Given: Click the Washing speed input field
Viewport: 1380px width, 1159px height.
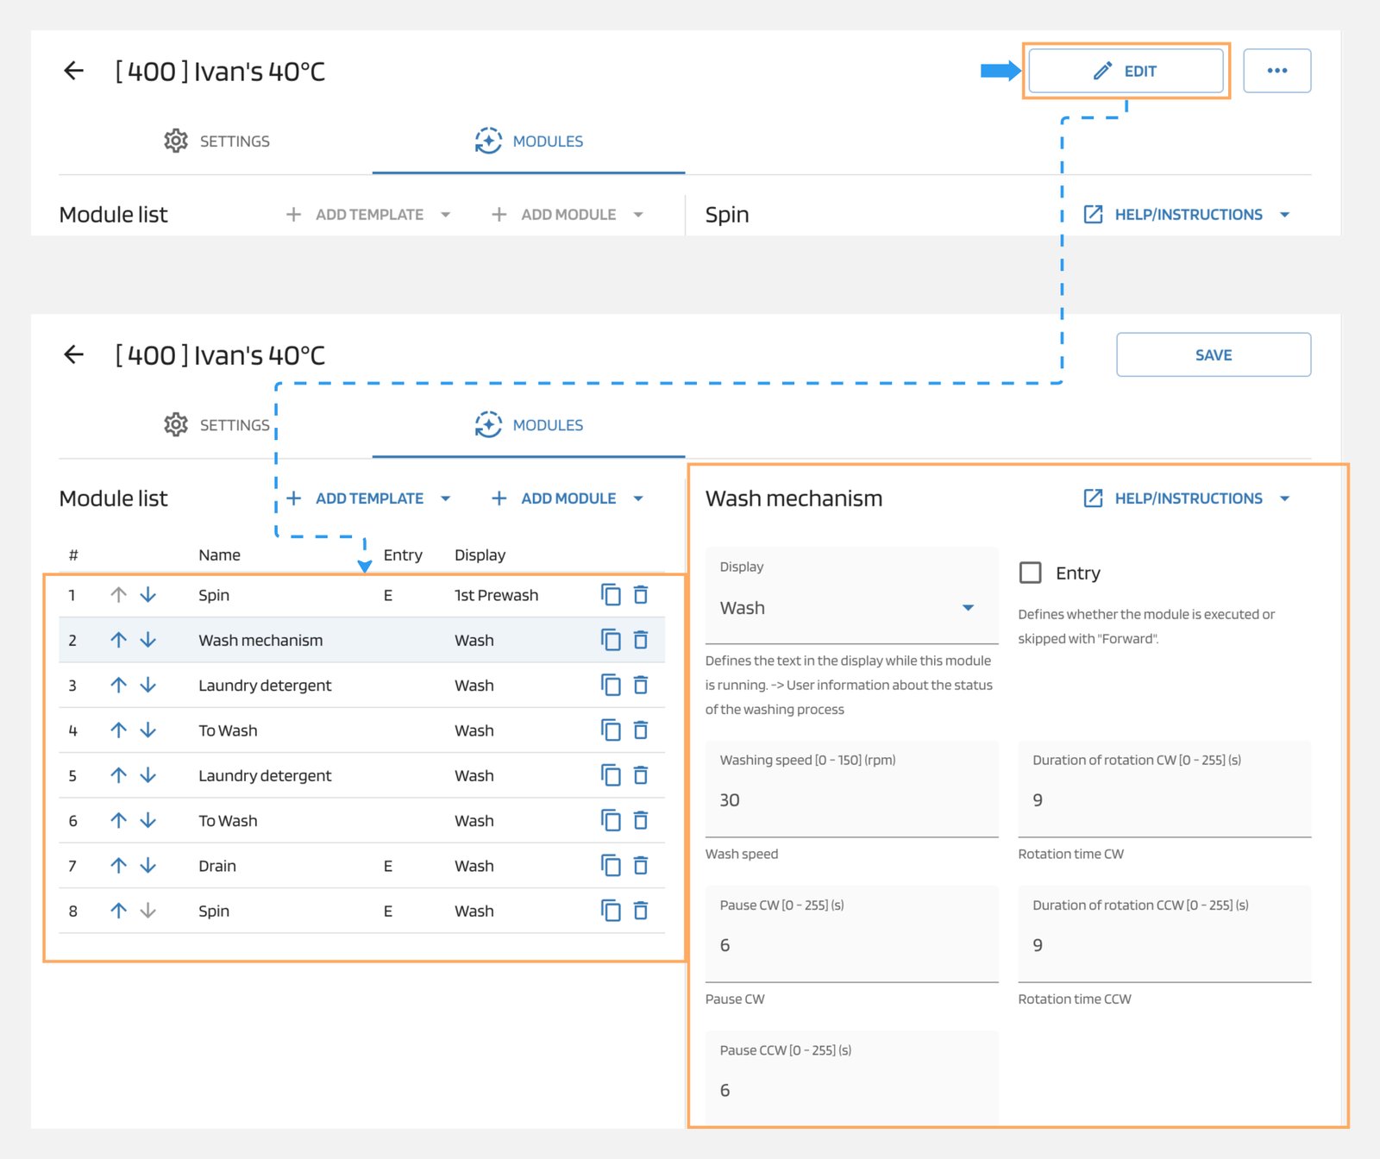Looking at the screenshot, I should pyautogui.click(x=850, y=800).
